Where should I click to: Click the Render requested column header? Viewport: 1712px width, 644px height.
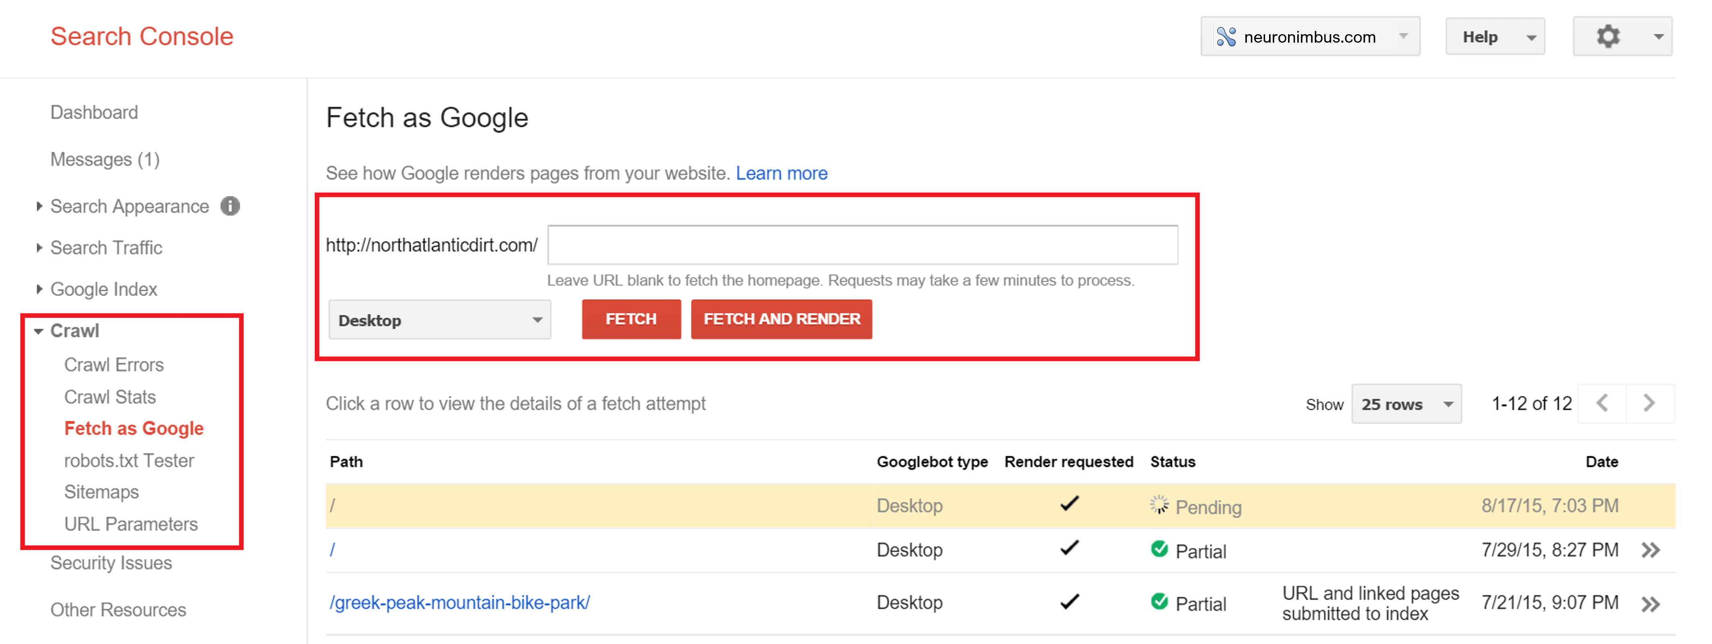pos(1069,461)
